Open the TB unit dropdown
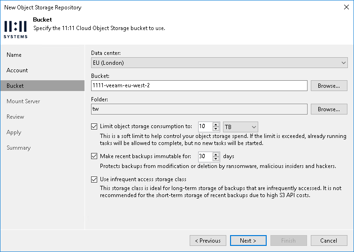Image resolution: width=354 pixels, height=252 pixels. coord(240,127)
